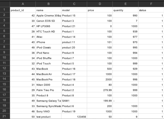
Task: Select column F header
Action: (151, 4)
